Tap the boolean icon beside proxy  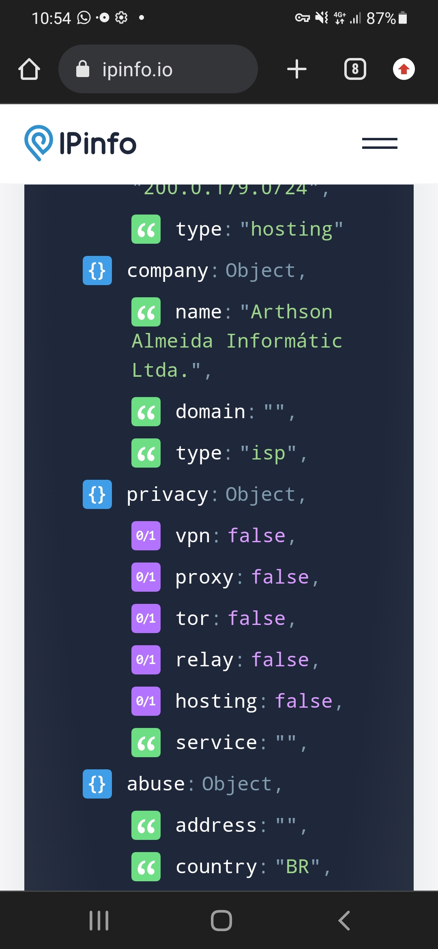(146, 577)
